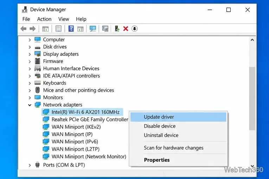Screen dimensions: 269x179
Task: Choose Disable device from context menu
Action: point(178,126)
